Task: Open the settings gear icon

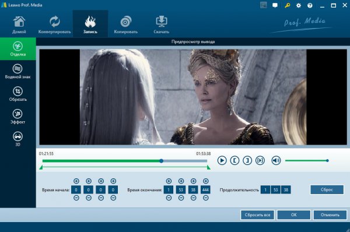Action: click(299, 6)
